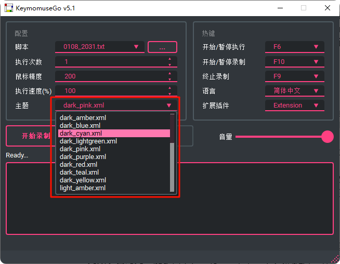Expand the 语言 language dropdown
This screenshot has width=340, height=264.
(294, 91)
